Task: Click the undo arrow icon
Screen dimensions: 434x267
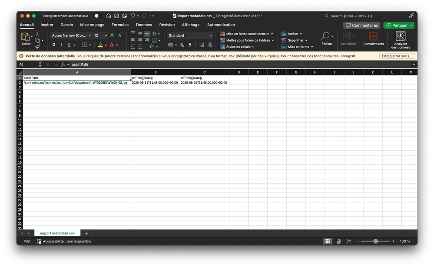Action: [133, 16]
